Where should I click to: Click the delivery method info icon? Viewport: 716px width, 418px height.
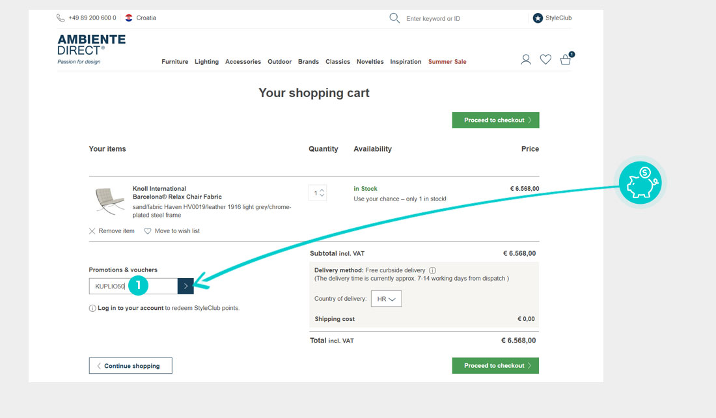click(433, 271)
